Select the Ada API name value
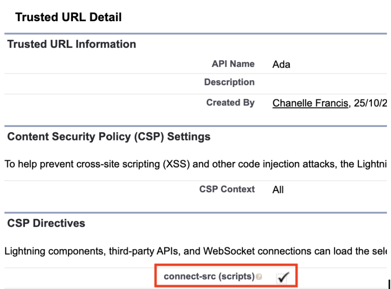The height and width of the screenshot is (289, 391). point(281,64)
